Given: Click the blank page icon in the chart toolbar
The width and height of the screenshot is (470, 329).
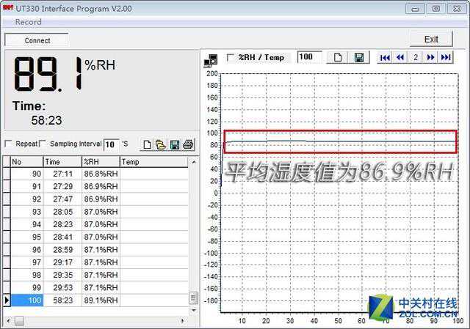Looking at the screenshot, I should (x=339, y=58).
